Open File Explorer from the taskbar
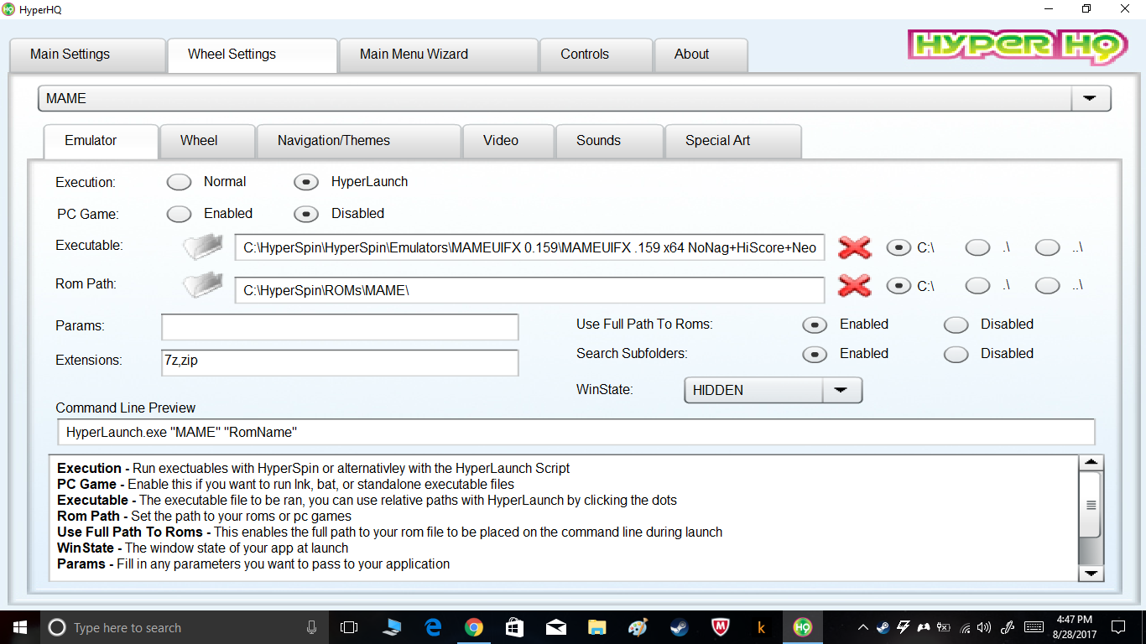 [x=596, y=627]
